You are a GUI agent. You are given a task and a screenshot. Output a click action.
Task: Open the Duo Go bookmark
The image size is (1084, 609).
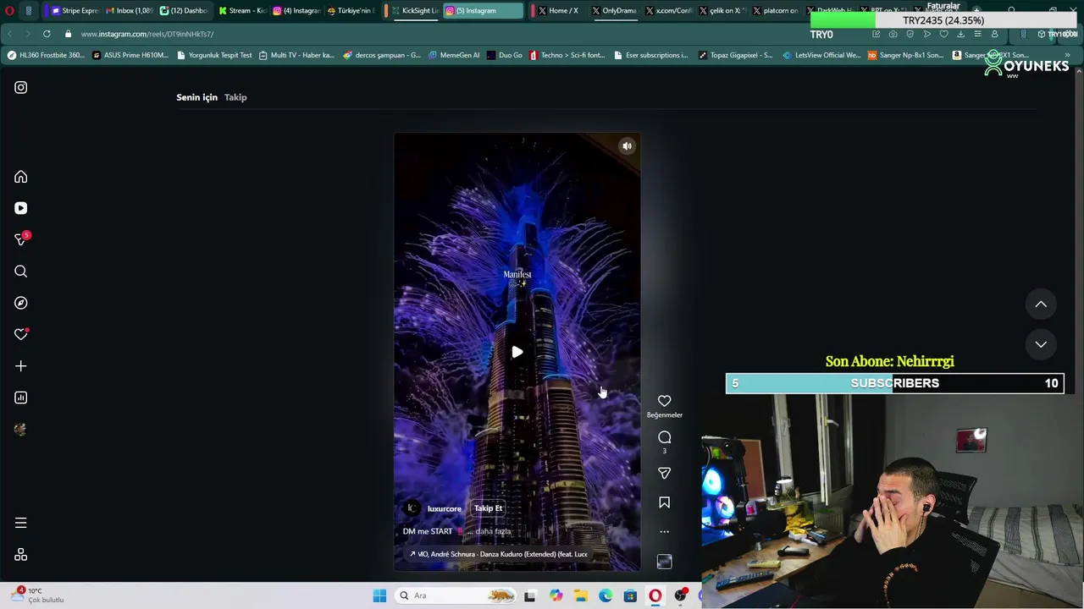click(x=504, y=55)
